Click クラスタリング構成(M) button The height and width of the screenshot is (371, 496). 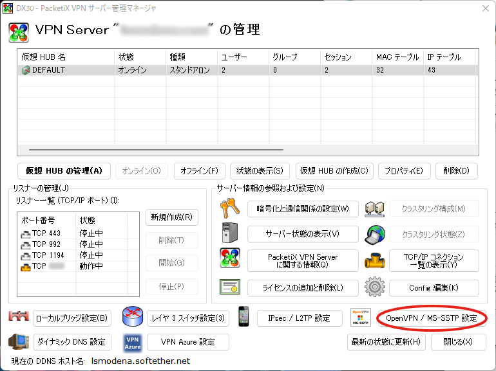[x=434, y=209]
